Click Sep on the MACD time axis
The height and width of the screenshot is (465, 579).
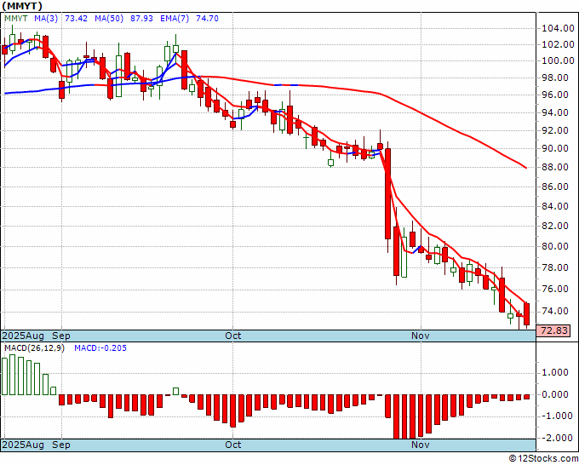coord(61,445)
